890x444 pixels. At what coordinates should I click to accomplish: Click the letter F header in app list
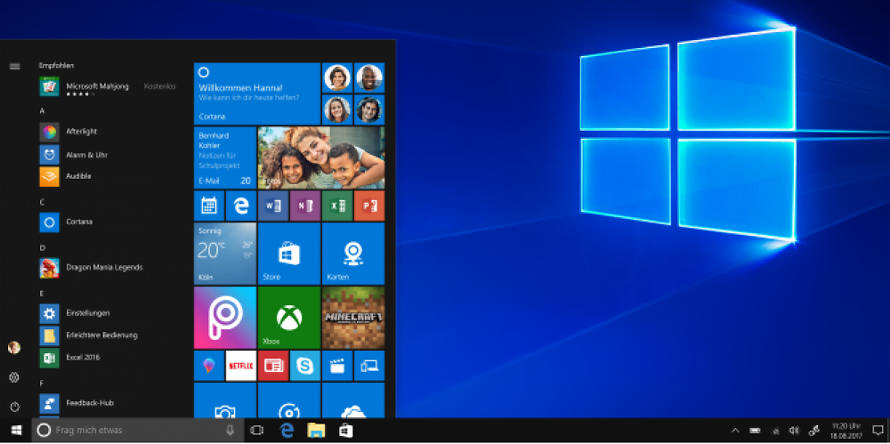(x=42, y=383)
